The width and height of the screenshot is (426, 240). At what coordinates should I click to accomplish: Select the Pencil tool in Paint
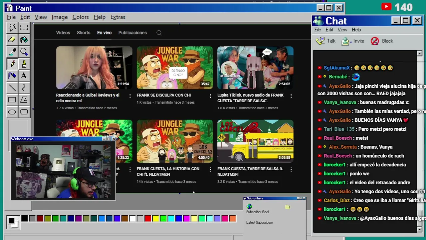(x=12, y=63)
